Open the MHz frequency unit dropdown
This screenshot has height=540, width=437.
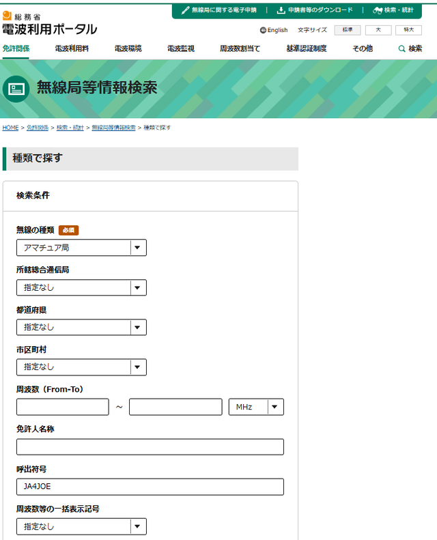point(256,407)
